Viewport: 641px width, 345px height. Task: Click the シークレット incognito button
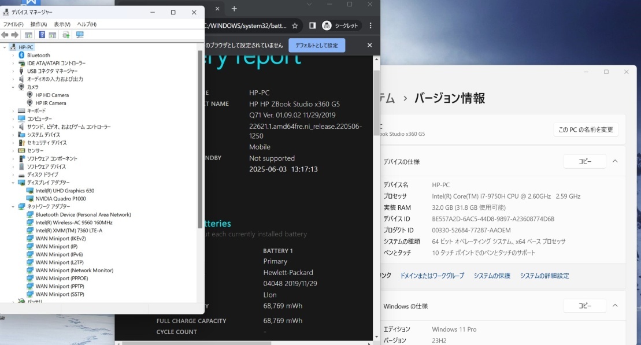click(x=340, y=26)
